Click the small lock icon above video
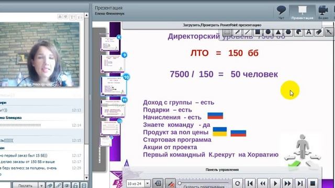 60,16
